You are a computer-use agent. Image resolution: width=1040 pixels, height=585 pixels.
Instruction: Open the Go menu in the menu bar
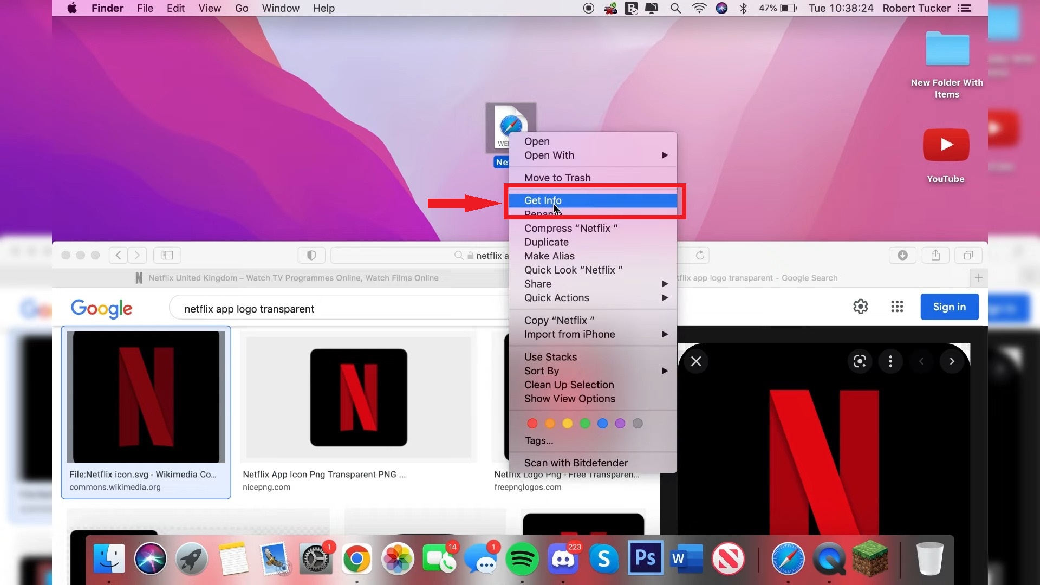pos(242,8)
